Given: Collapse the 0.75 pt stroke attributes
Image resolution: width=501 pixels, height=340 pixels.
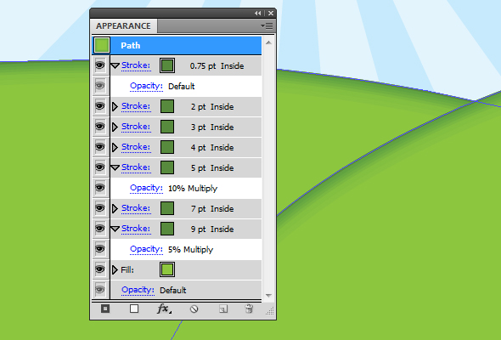Looking at the screenshot, I should pos(115,66).
